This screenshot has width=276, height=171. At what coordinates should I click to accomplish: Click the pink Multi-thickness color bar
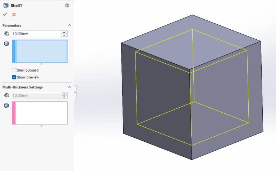tap(14, 113)
